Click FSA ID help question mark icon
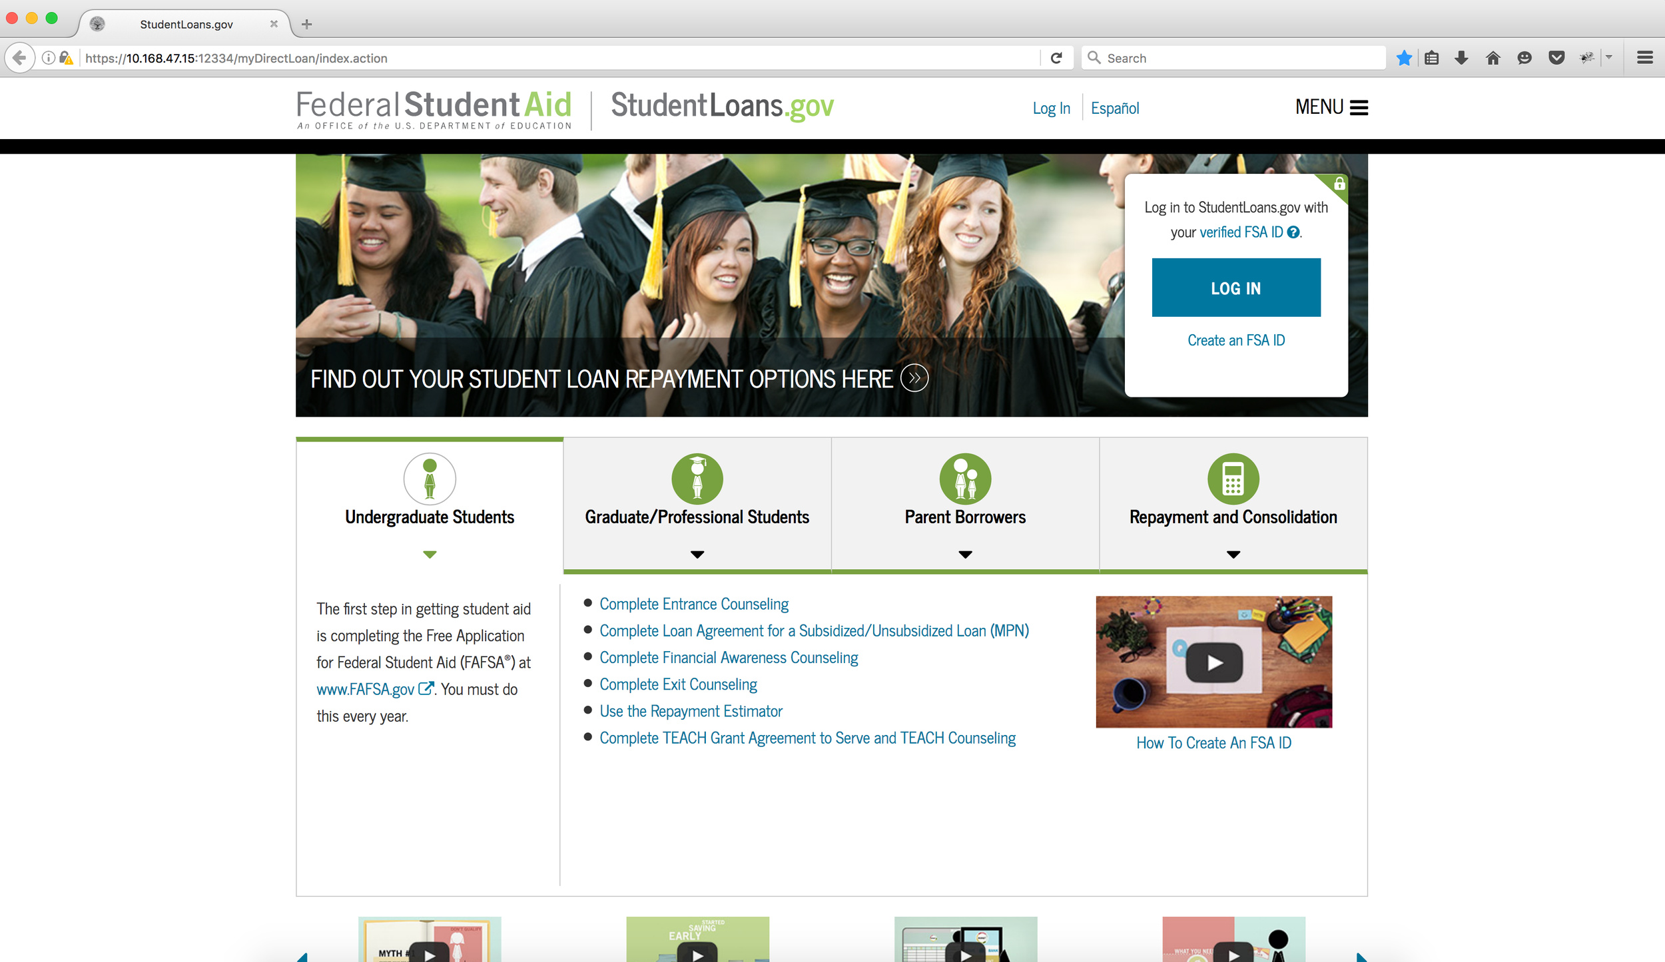 pyautogui.click(x=1293, y=232)
